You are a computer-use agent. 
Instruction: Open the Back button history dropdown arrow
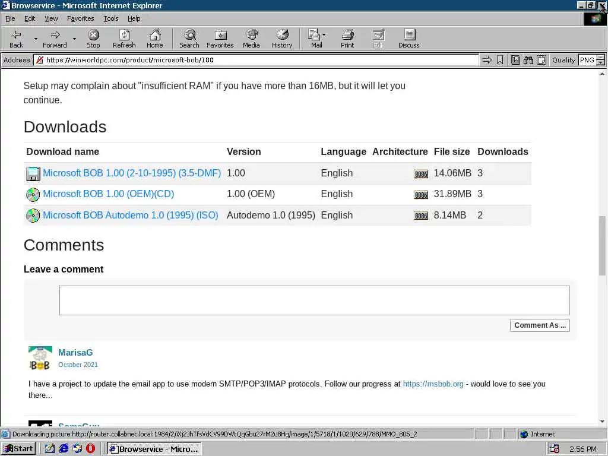point(36,39)
